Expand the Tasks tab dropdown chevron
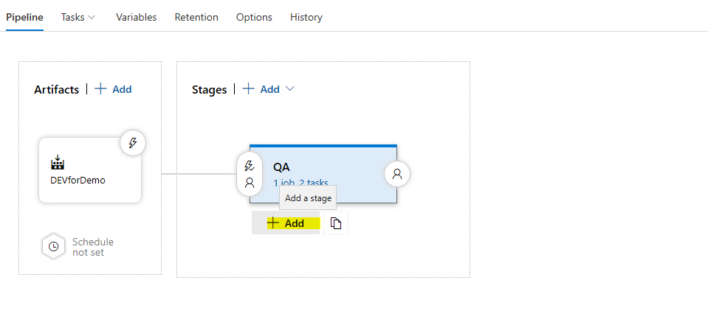This screenshot has width=708, height=322. (92, 17)
